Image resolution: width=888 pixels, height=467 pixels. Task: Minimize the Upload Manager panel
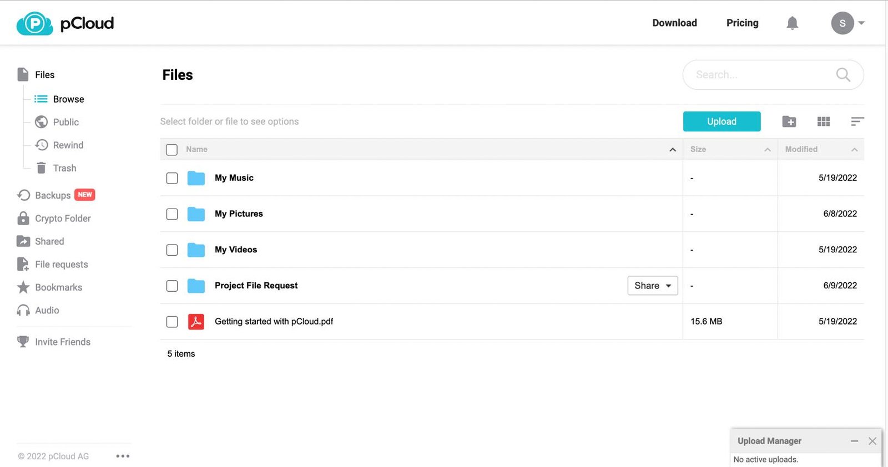click(x=854, y=441)
